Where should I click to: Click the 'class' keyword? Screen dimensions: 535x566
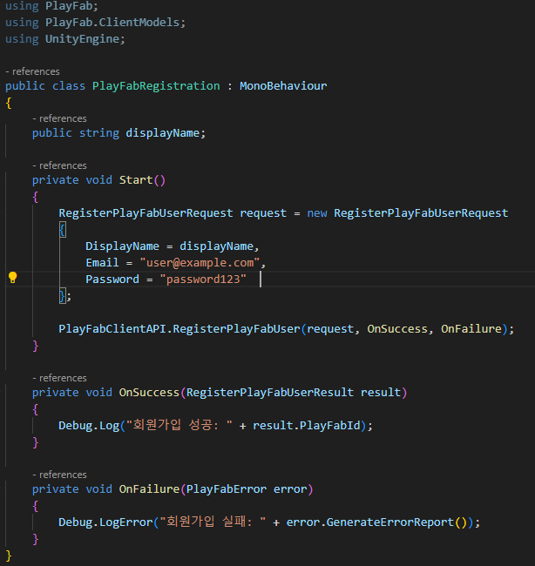[69, 86]
